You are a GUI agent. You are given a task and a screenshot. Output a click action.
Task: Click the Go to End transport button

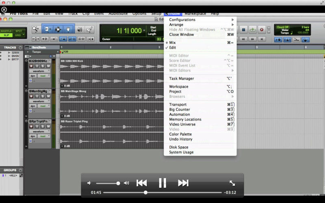click(x=262, y=39)
